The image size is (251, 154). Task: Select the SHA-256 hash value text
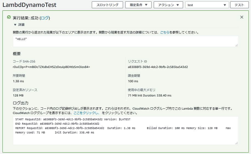pyautogui.click(x=52, y=67)
